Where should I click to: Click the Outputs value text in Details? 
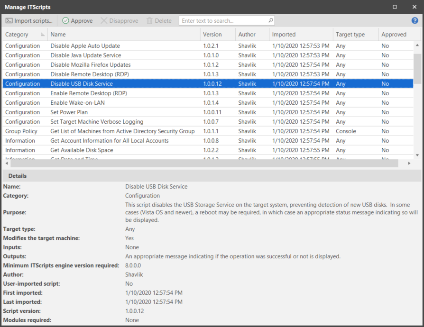click(233, 256)
